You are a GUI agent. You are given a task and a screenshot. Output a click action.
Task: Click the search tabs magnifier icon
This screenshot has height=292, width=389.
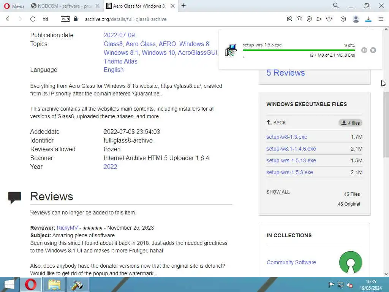[x=336, y=5]
